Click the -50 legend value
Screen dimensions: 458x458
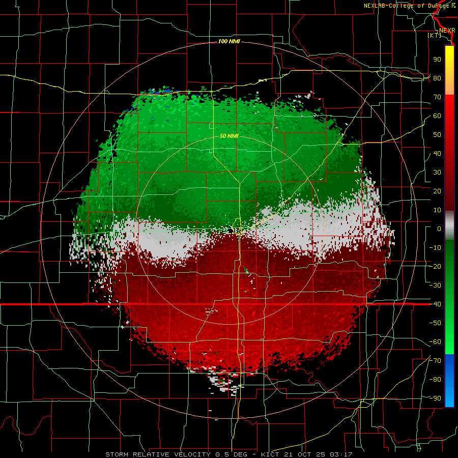tap(435, 323)
